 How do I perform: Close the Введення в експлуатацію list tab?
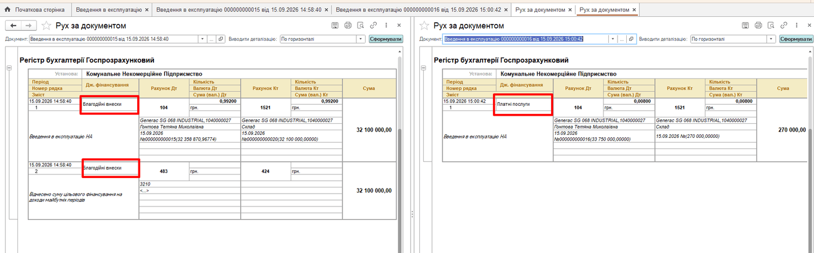146,10
